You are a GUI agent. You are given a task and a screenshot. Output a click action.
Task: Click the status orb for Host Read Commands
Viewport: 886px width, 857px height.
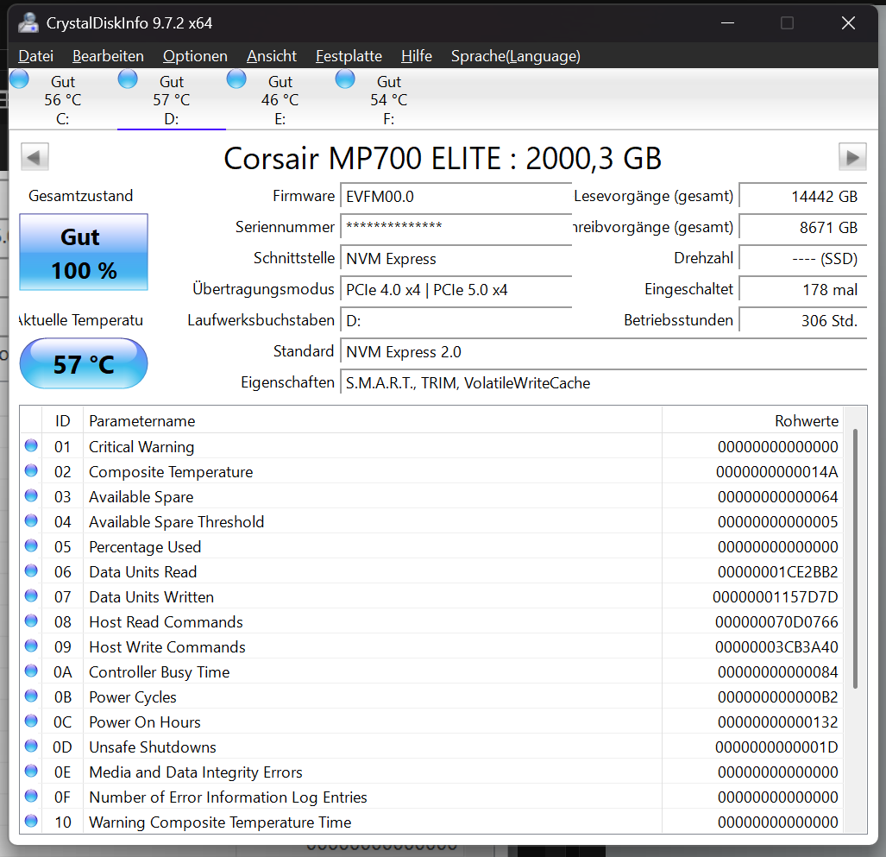click(31, 621)
